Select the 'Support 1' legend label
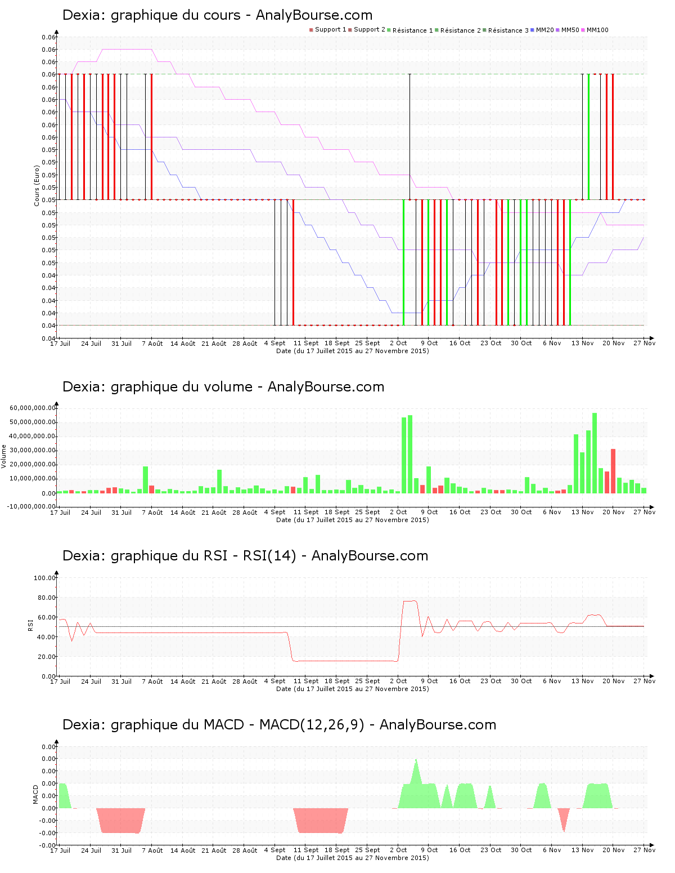The height and width of the screenshot is (873, 675). tap(331, 30)
